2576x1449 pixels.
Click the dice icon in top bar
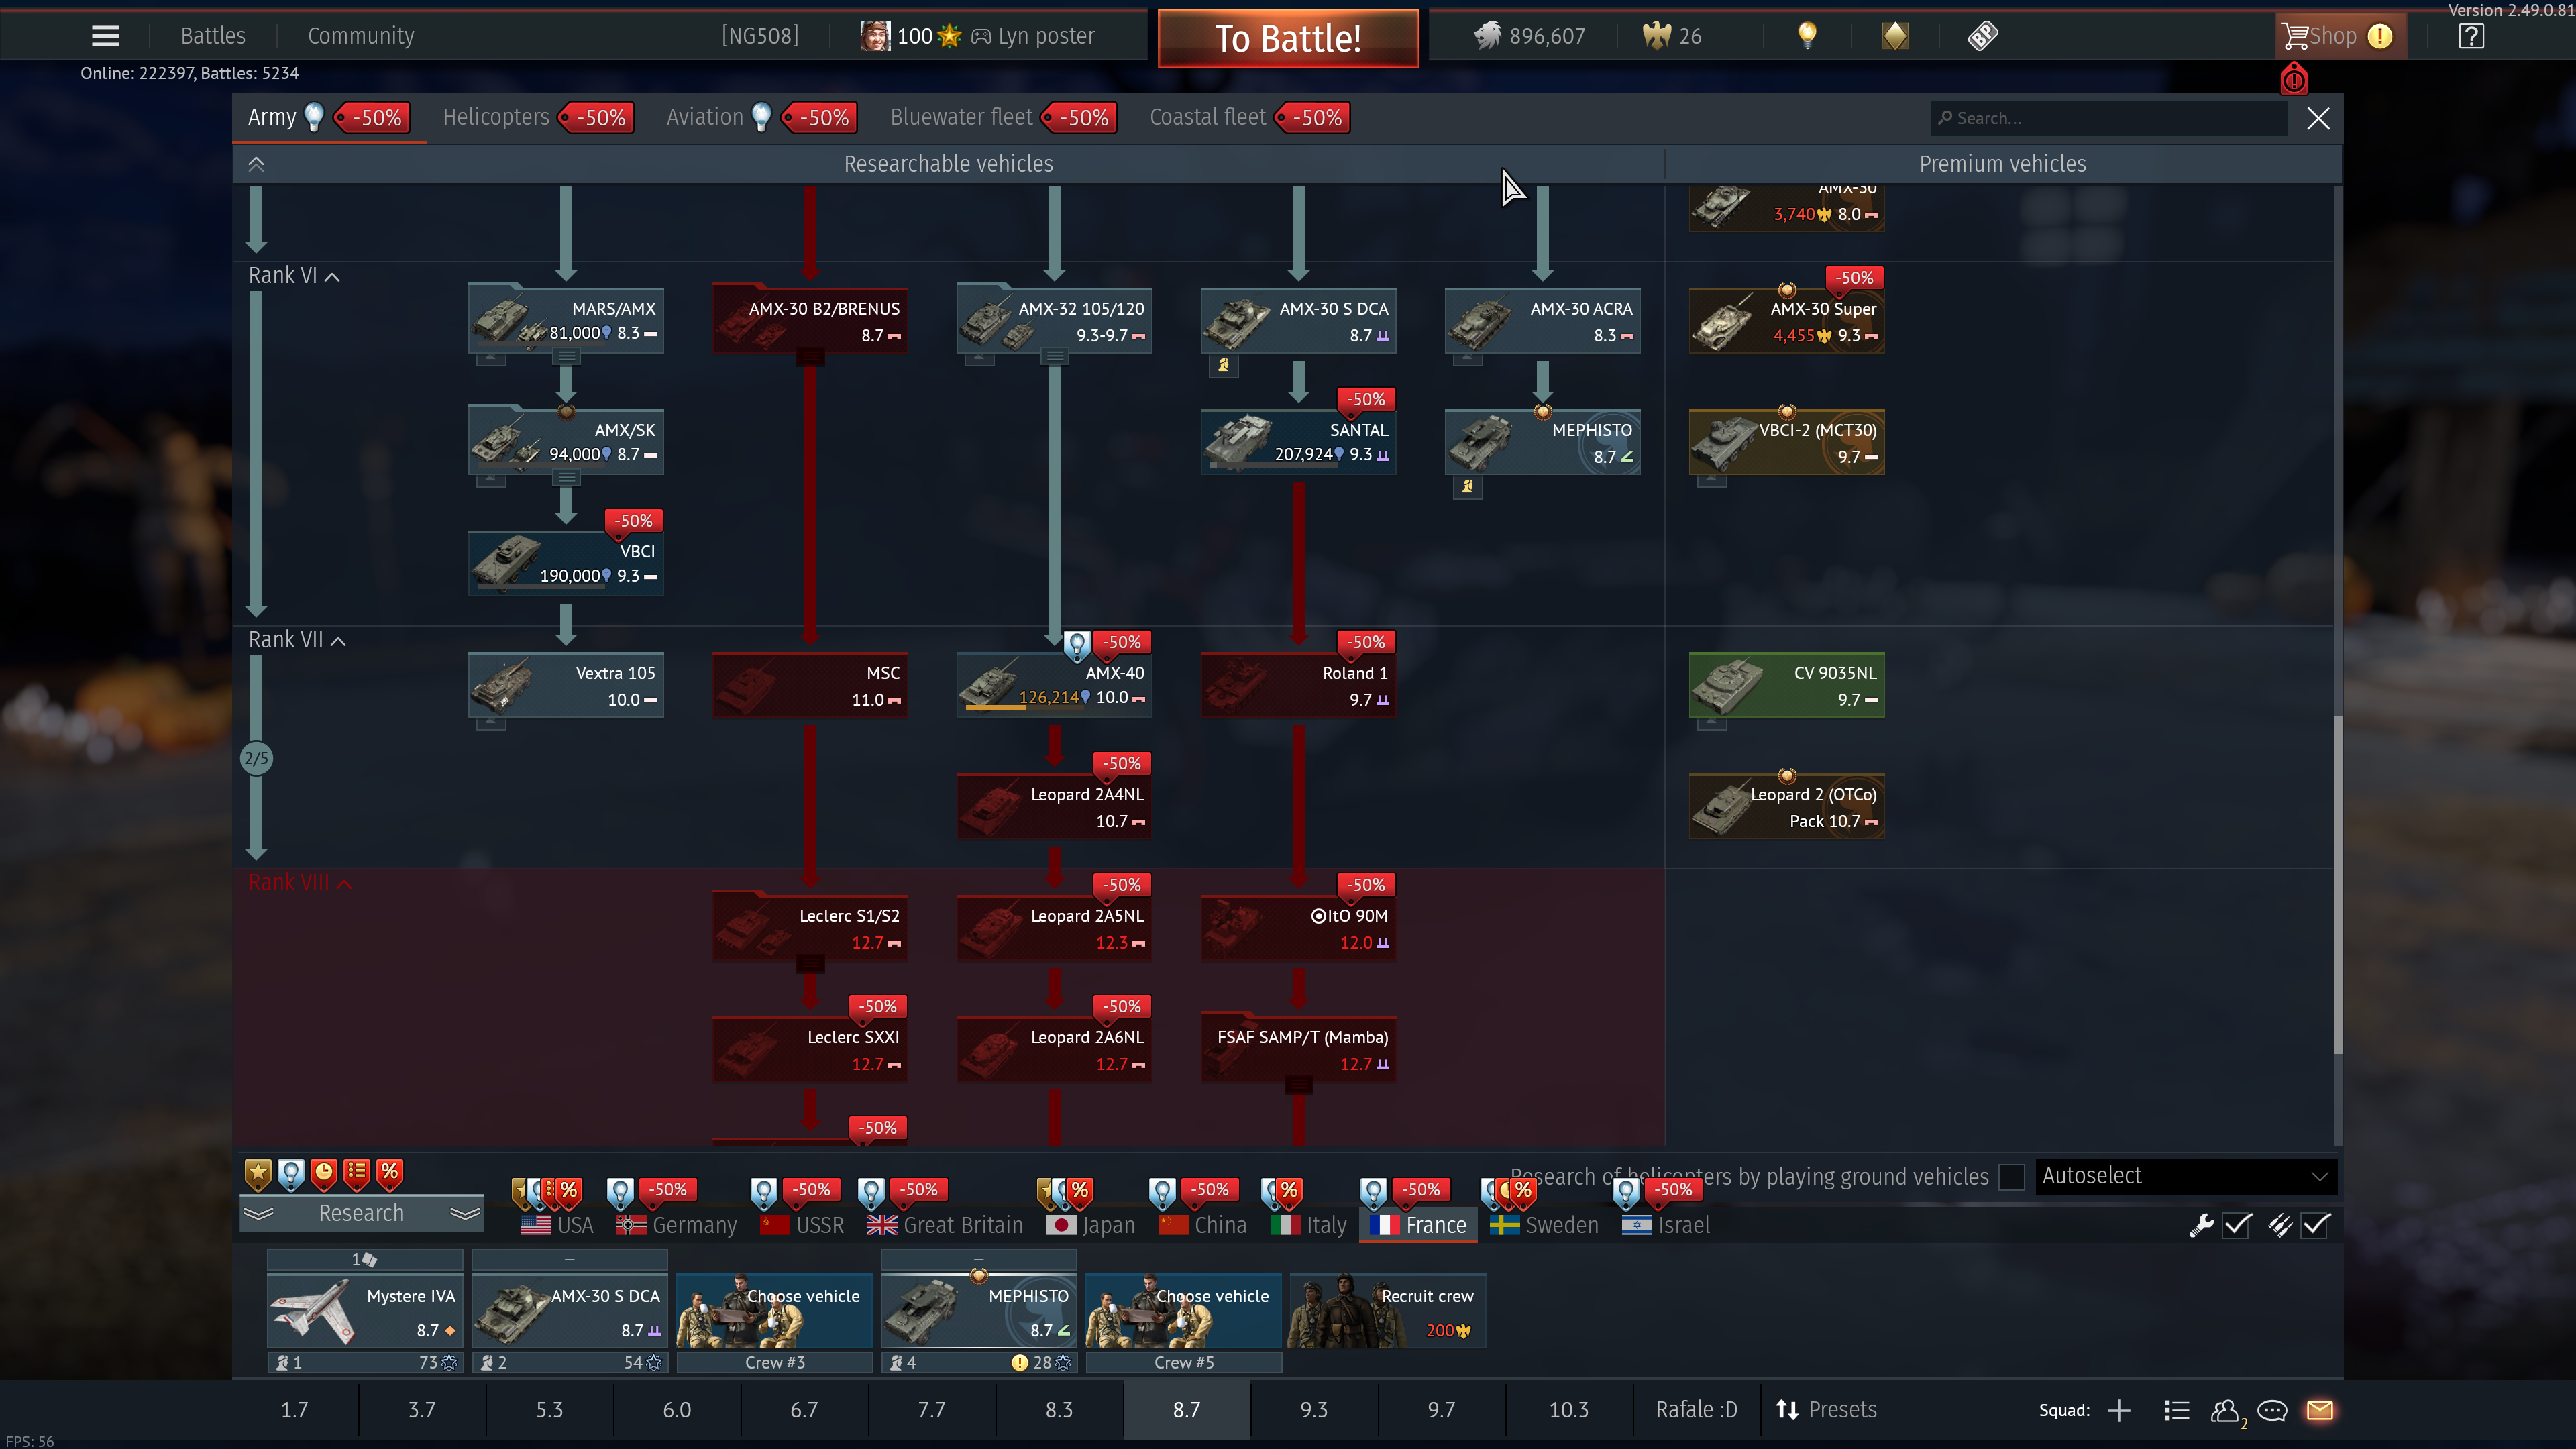(1982, 36)
